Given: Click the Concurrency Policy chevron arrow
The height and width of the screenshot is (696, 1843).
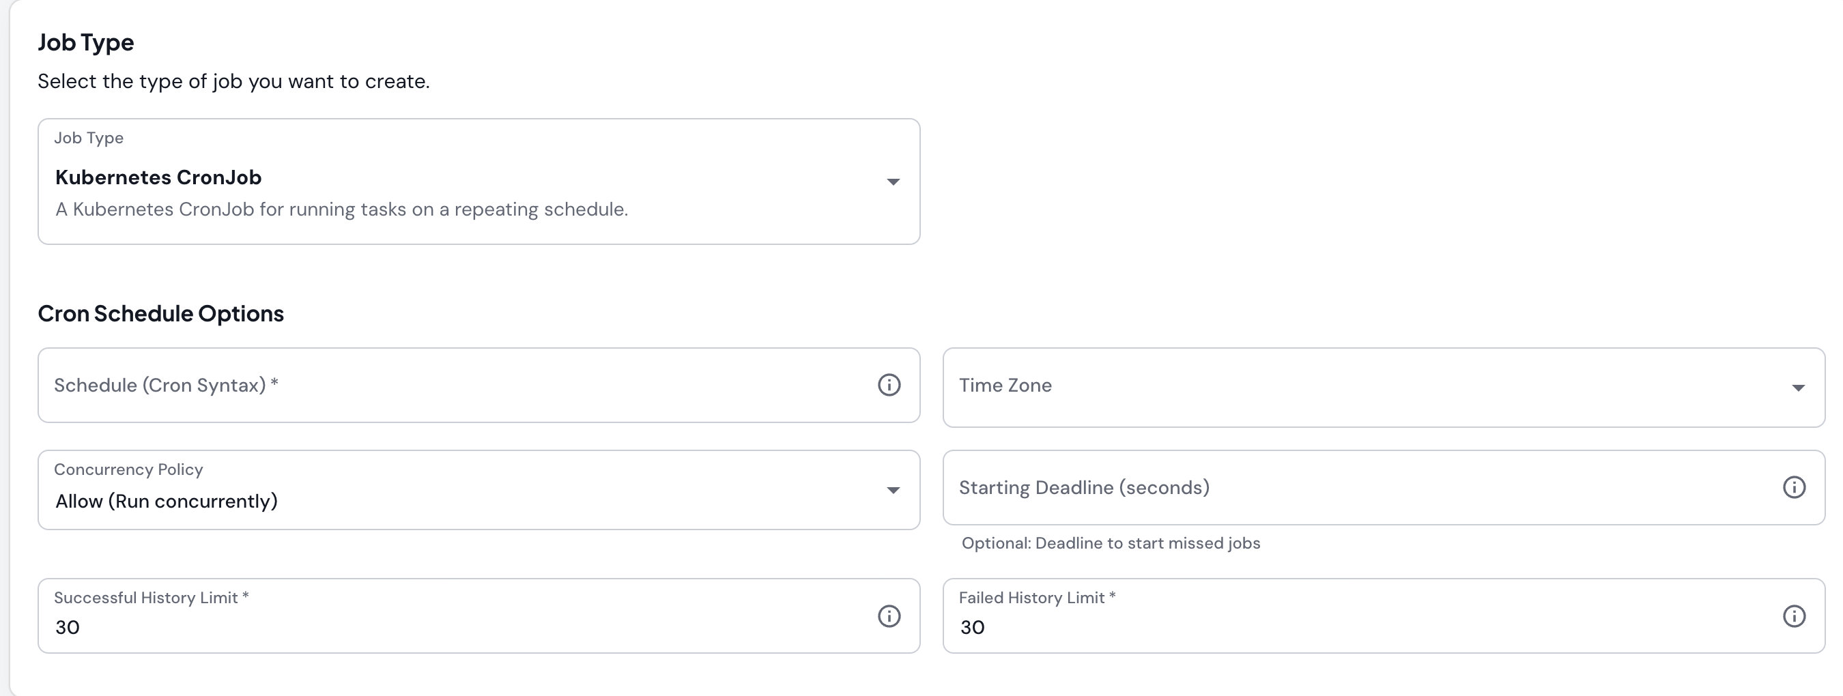Looking at the screenshot, I should pos(892,491).
